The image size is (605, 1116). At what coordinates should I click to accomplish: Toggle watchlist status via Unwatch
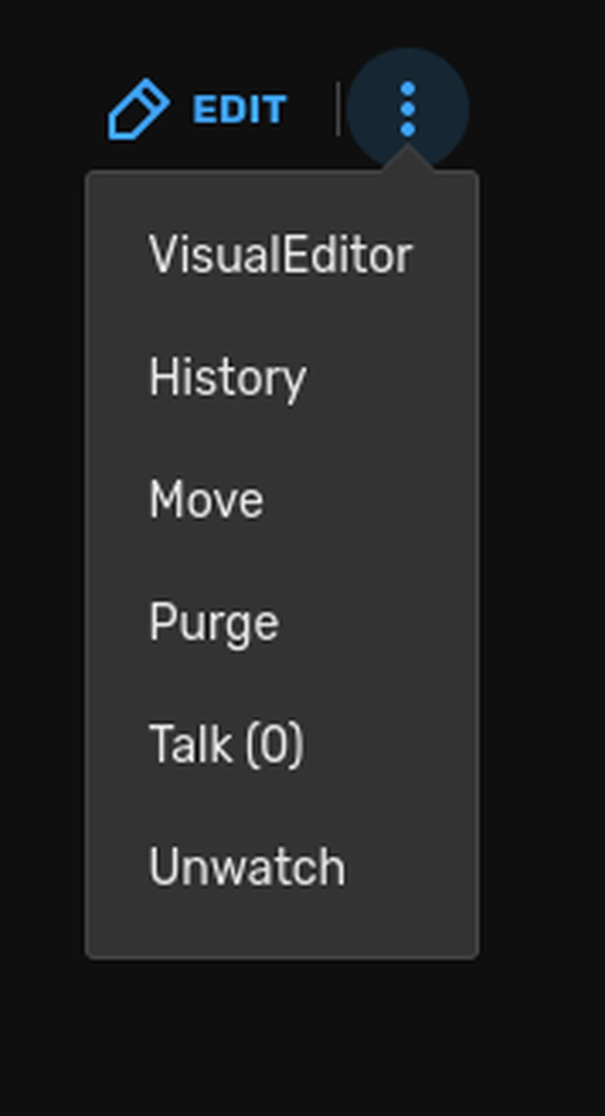click(247, 867)
